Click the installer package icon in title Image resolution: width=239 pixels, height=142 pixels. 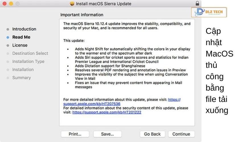pyautogui.click(x=72, y=4)
